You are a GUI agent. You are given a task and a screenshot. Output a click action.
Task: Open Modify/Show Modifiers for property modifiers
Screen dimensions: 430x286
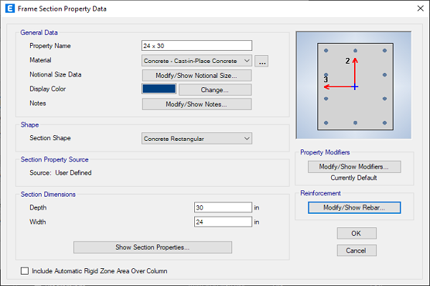(x=354, y=167)
